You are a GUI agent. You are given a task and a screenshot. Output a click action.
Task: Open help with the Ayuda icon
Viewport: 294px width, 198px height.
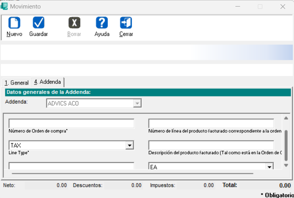pyautogui.click(x=102, y=24)
